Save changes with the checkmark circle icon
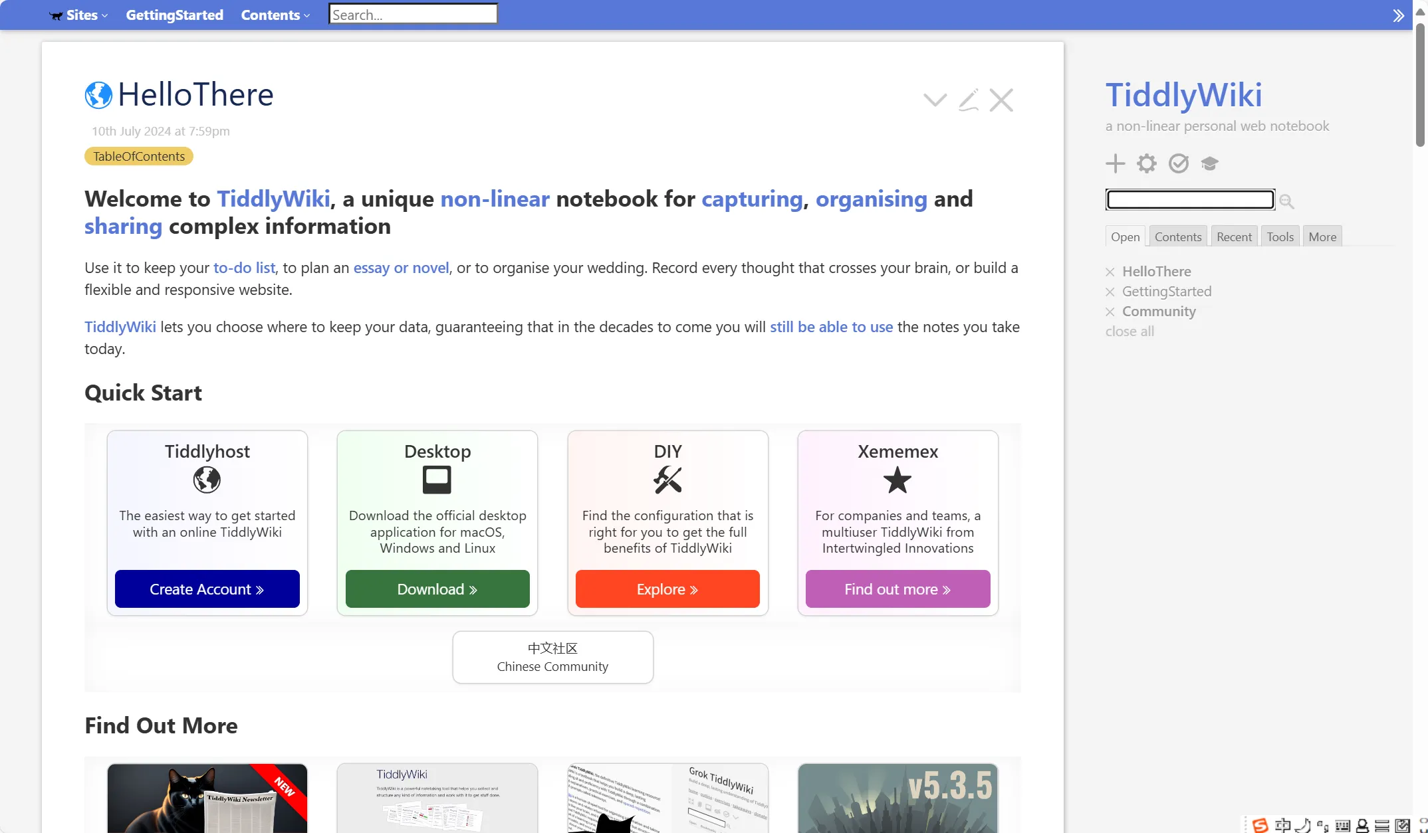 (x=1179, y=163)
